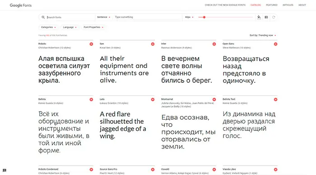This screenshot has width=316, height=175.
Task: Add Viaoda Libre with plus icon
Action: [x=275, y=170]
